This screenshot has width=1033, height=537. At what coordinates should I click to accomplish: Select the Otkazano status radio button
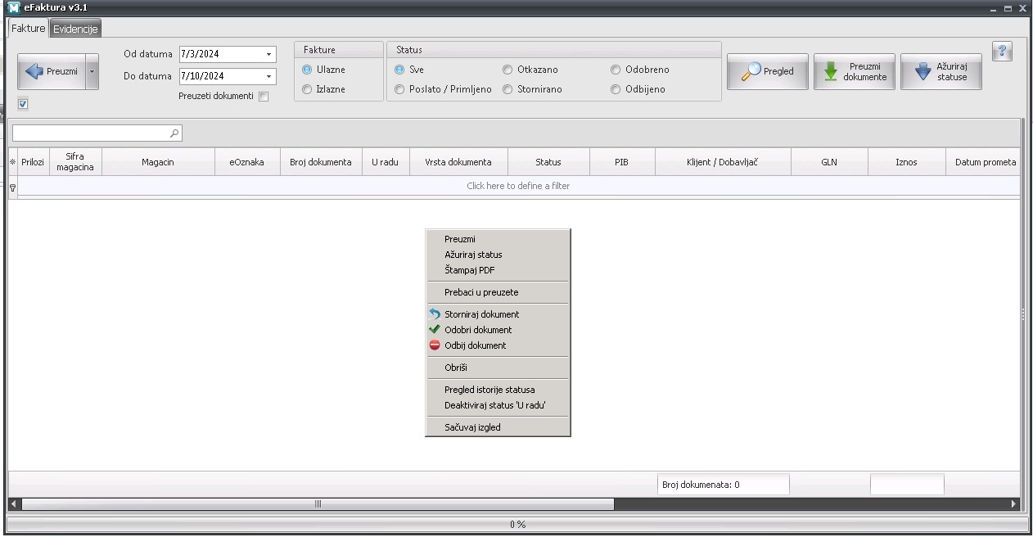507,70
